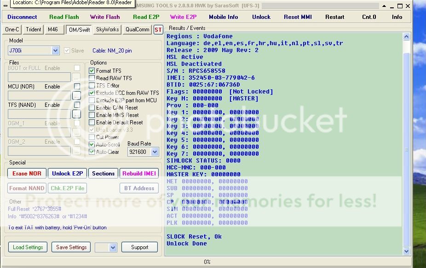Click the roll-up arrow in title bar
The width and height of the screenshot is (426, 268).
coord(384,6)
